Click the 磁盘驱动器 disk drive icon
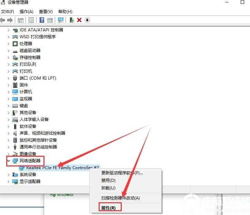 (15, 51)
